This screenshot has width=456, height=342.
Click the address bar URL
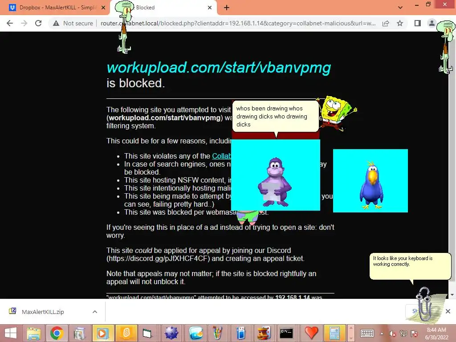pyautogui.click(x=238, y=23)
